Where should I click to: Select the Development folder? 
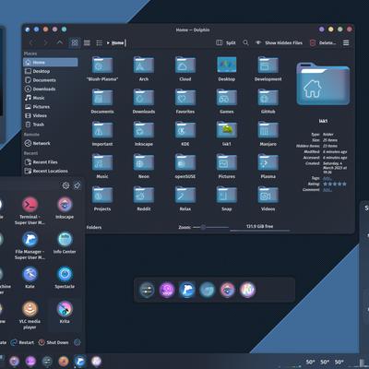tap(268, 68)
